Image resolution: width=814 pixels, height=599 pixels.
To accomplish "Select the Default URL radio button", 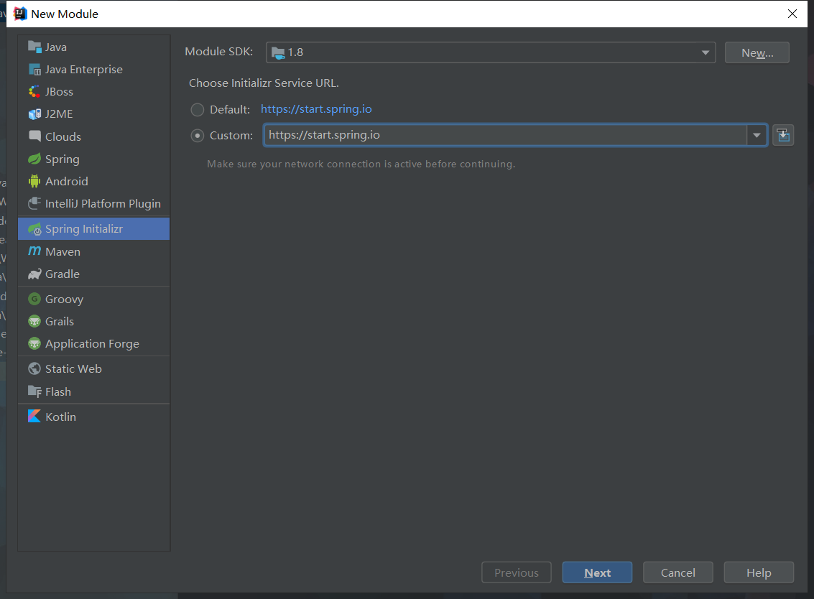I will (198, 109).
